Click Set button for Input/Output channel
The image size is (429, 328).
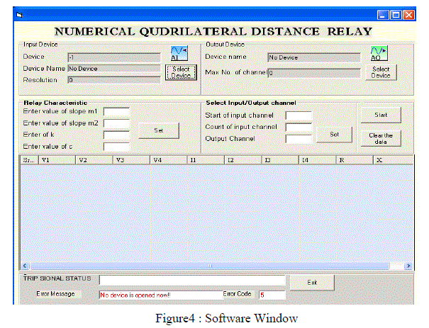point(334,132)
